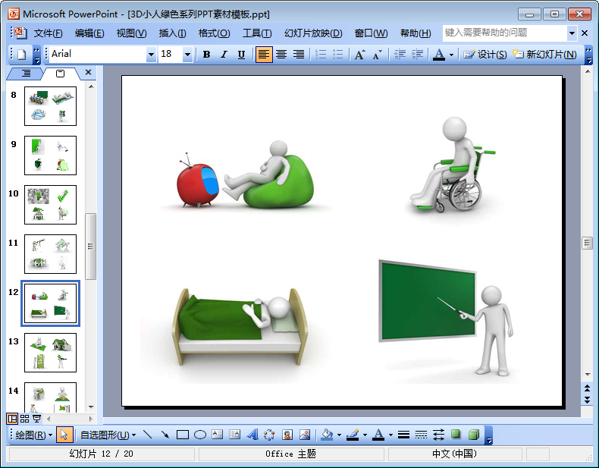The width and height of the screenshot is (599, 468).
Task: Choose Line Style icon
Action: (x=404, y=435)
